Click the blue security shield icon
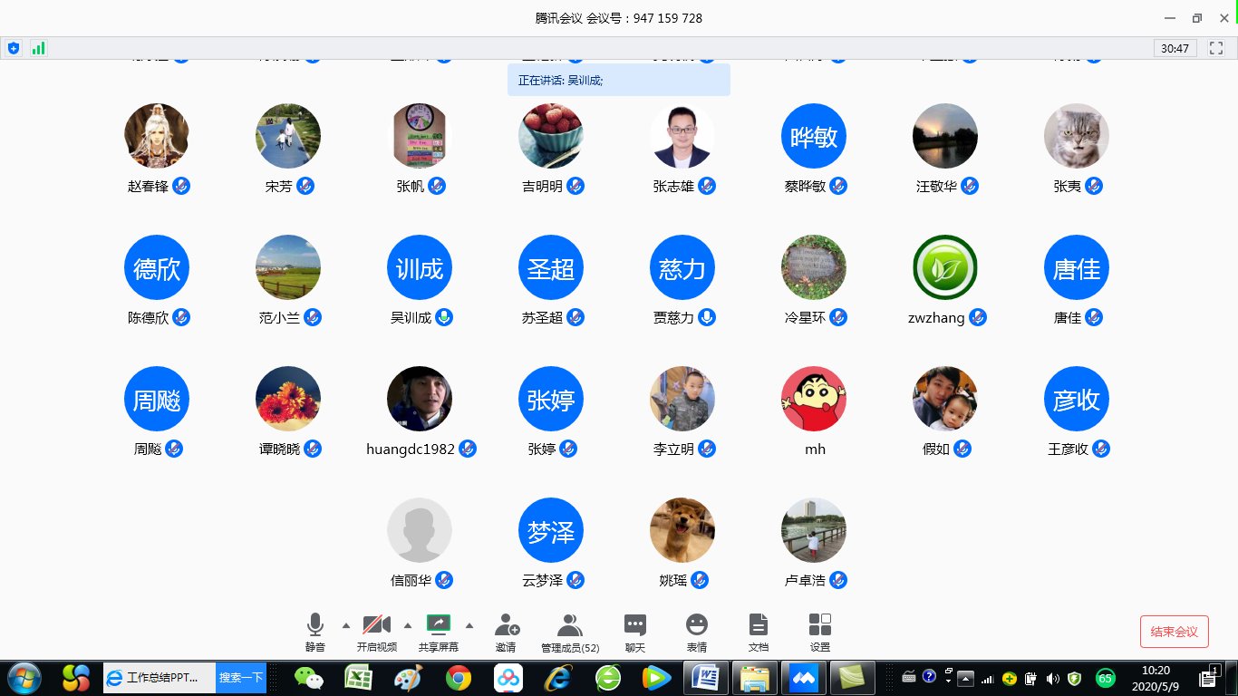 tap(14, 48)
